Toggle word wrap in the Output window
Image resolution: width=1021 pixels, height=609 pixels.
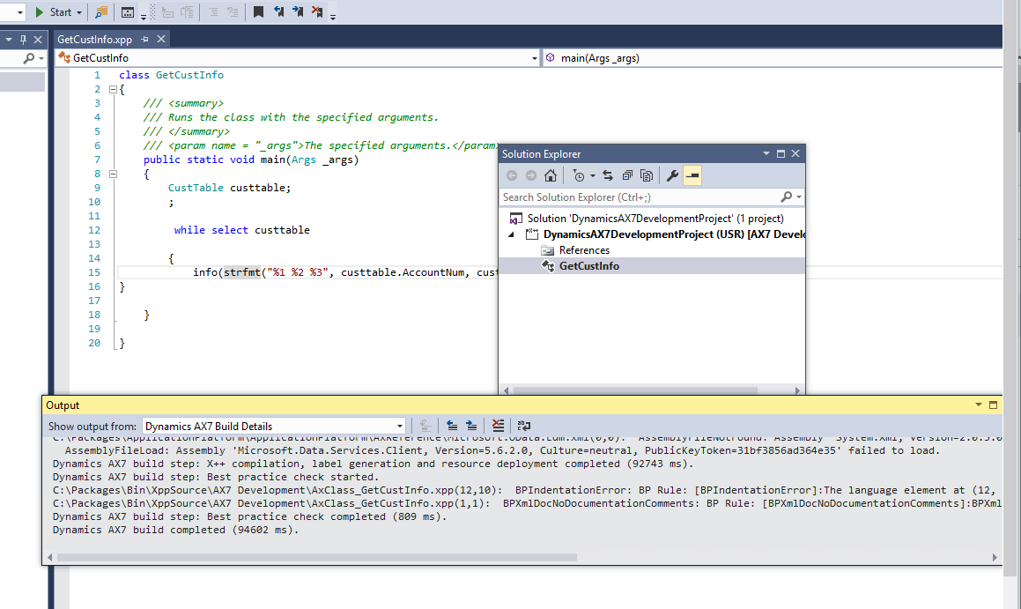tap(524, 426)
